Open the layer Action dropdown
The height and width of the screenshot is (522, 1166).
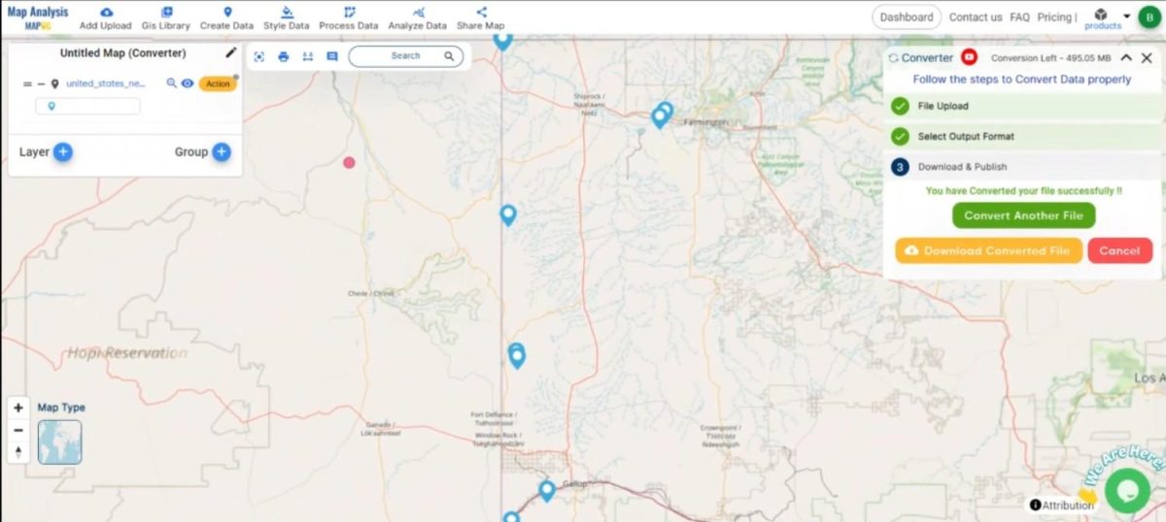pos(218,83)
